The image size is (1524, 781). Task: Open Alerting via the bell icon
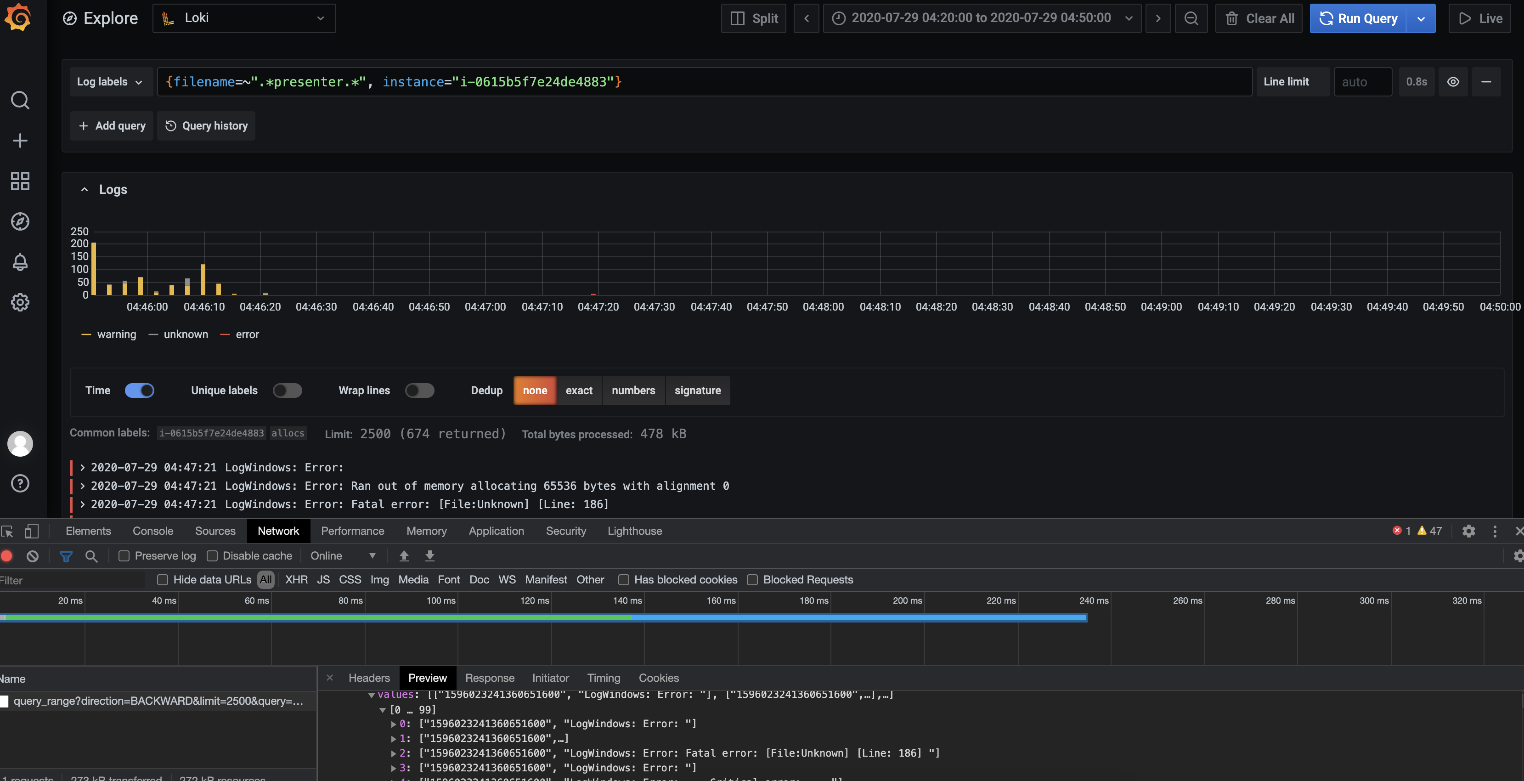[x=20, y=262]
